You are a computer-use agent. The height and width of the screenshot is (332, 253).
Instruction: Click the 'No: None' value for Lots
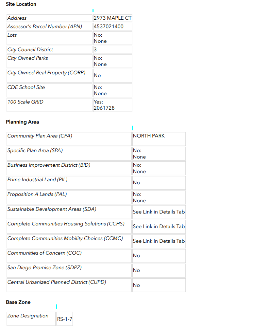tap(100, 38)
